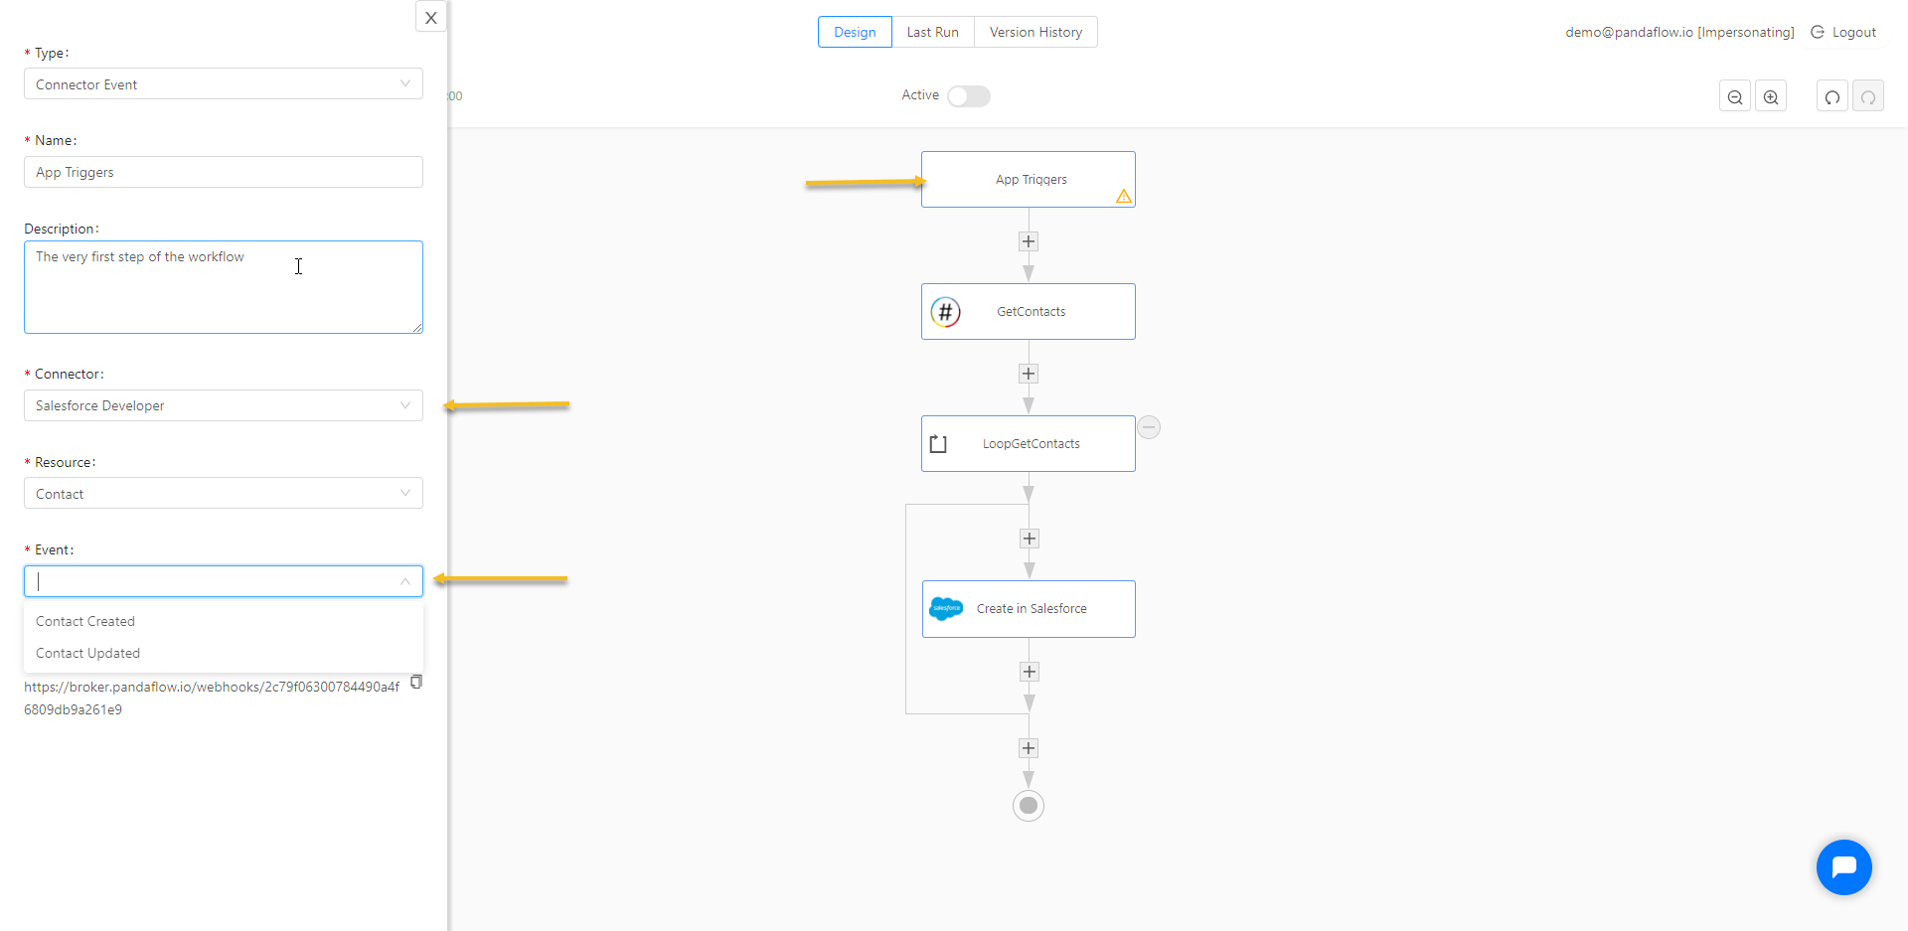Viewport: 1908px width, 931px height.
Task: Switch to the Last Run tab
Action: [x=932, y=32]
